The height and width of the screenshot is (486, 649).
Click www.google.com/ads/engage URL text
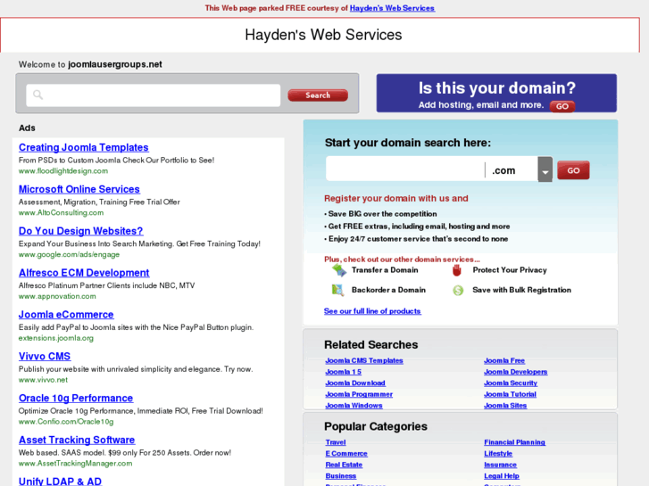coord(69,254)
